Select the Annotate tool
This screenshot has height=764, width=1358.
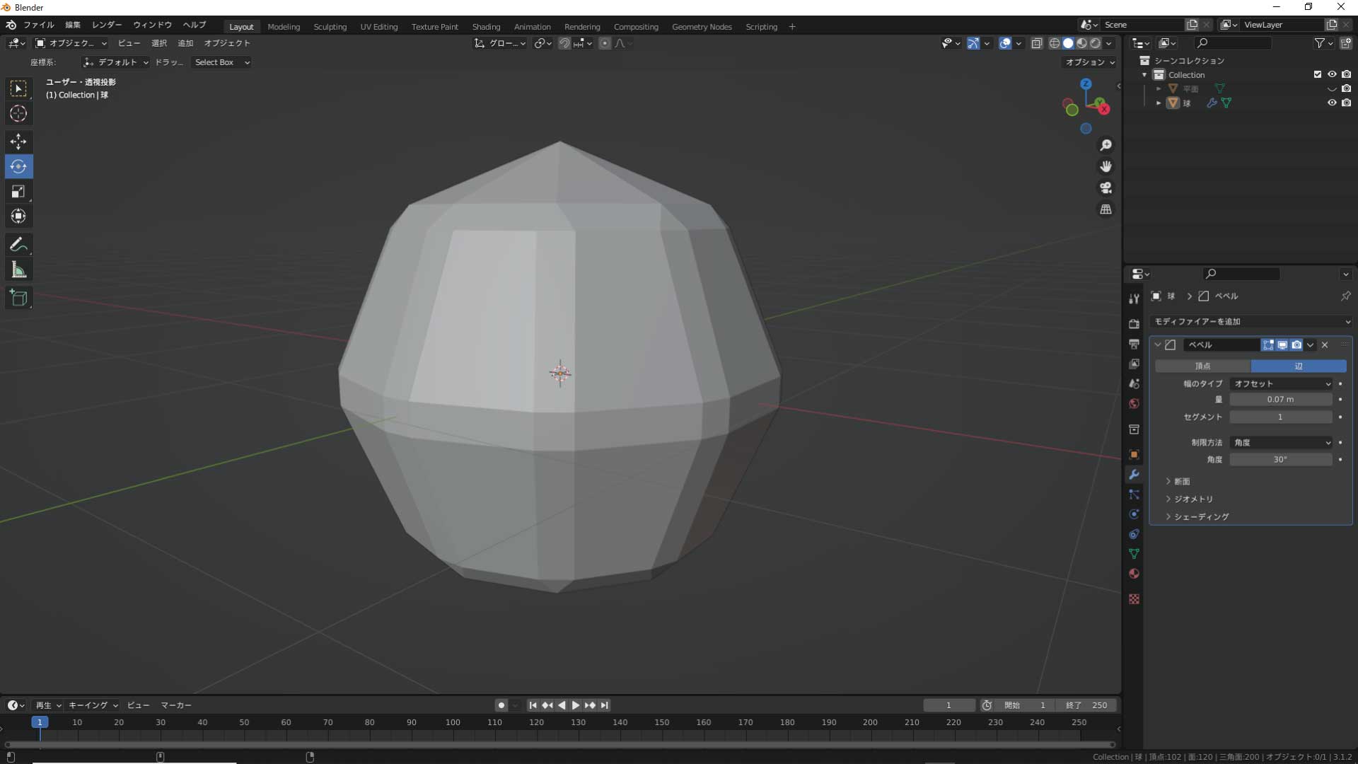[18, 245]
